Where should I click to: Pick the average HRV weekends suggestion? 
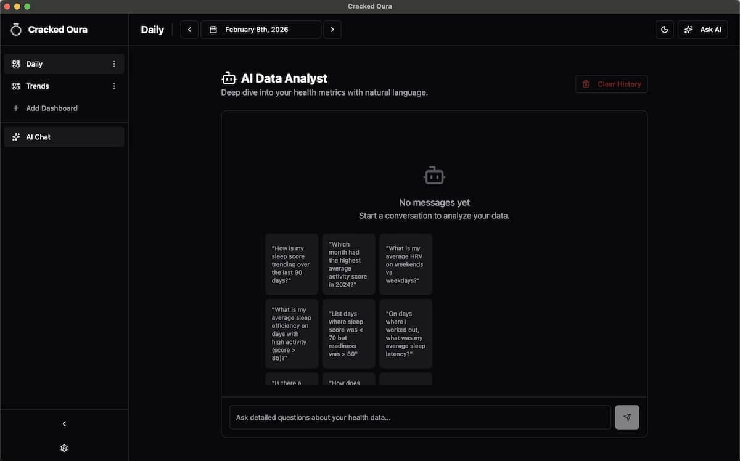click(x=406, y=264)
